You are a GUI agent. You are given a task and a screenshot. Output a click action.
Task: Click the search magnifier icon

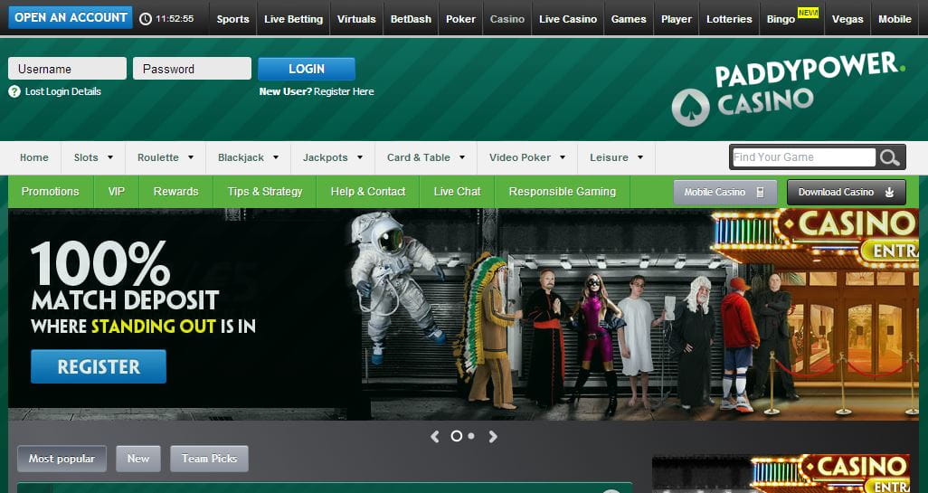point(889,157)
